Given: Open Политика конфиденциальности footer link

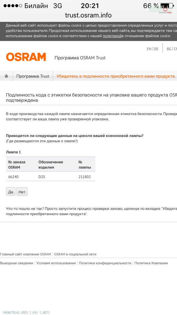Looking at the screenshot, I should point(105,263).
